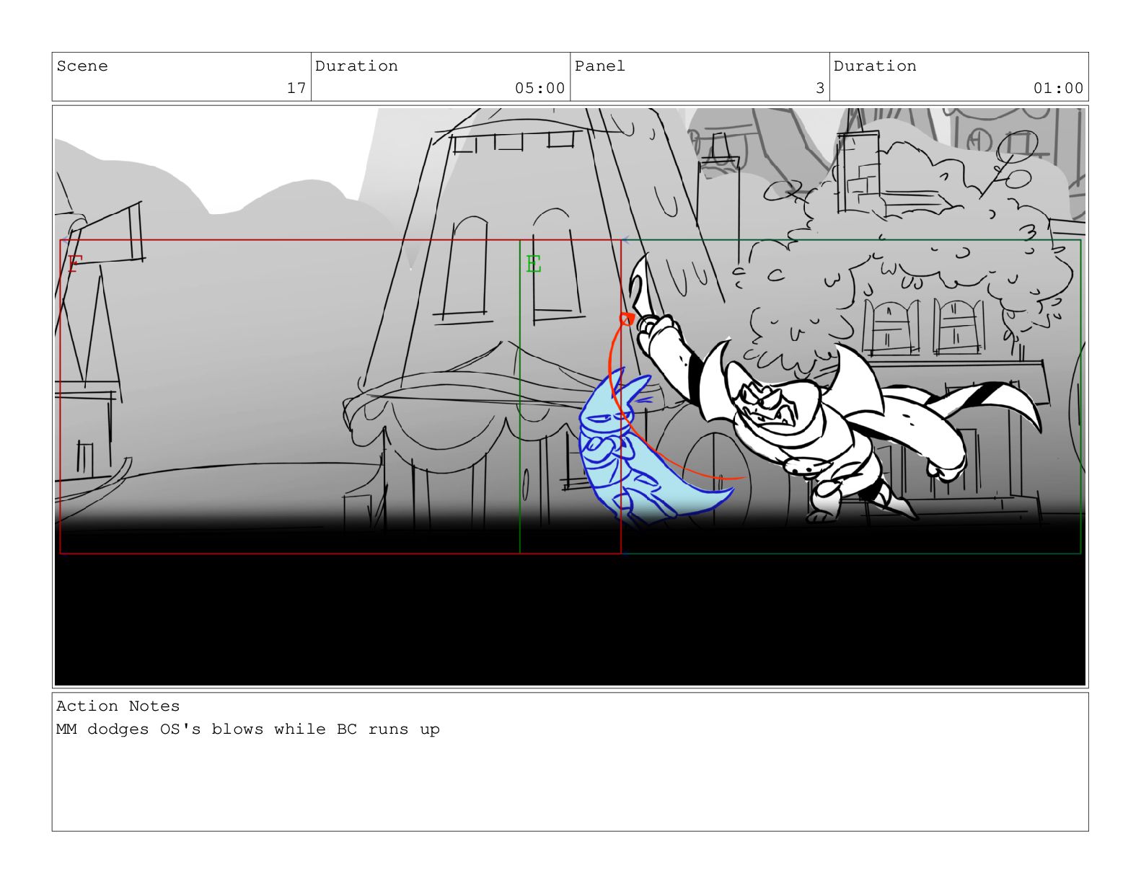Click the green camera frame label E
This screenshot has height=883, width=1141.
pos(534,265)
